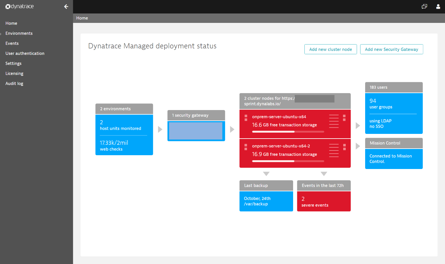The height and width of the screenshot is (264, 445).
Task: Click storage bar of onprem-server-ubuntu-x64
Action: 288,132
